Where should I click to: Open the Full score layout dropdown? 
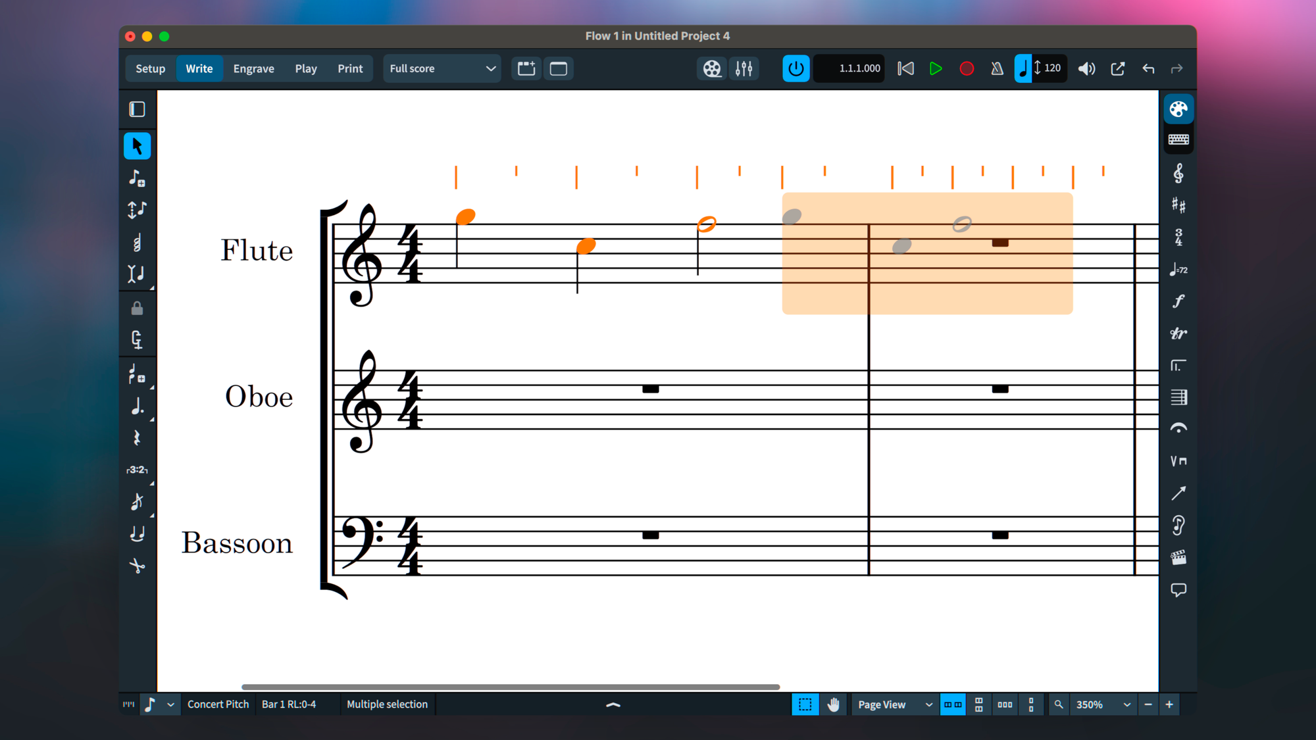click(442, 68)
